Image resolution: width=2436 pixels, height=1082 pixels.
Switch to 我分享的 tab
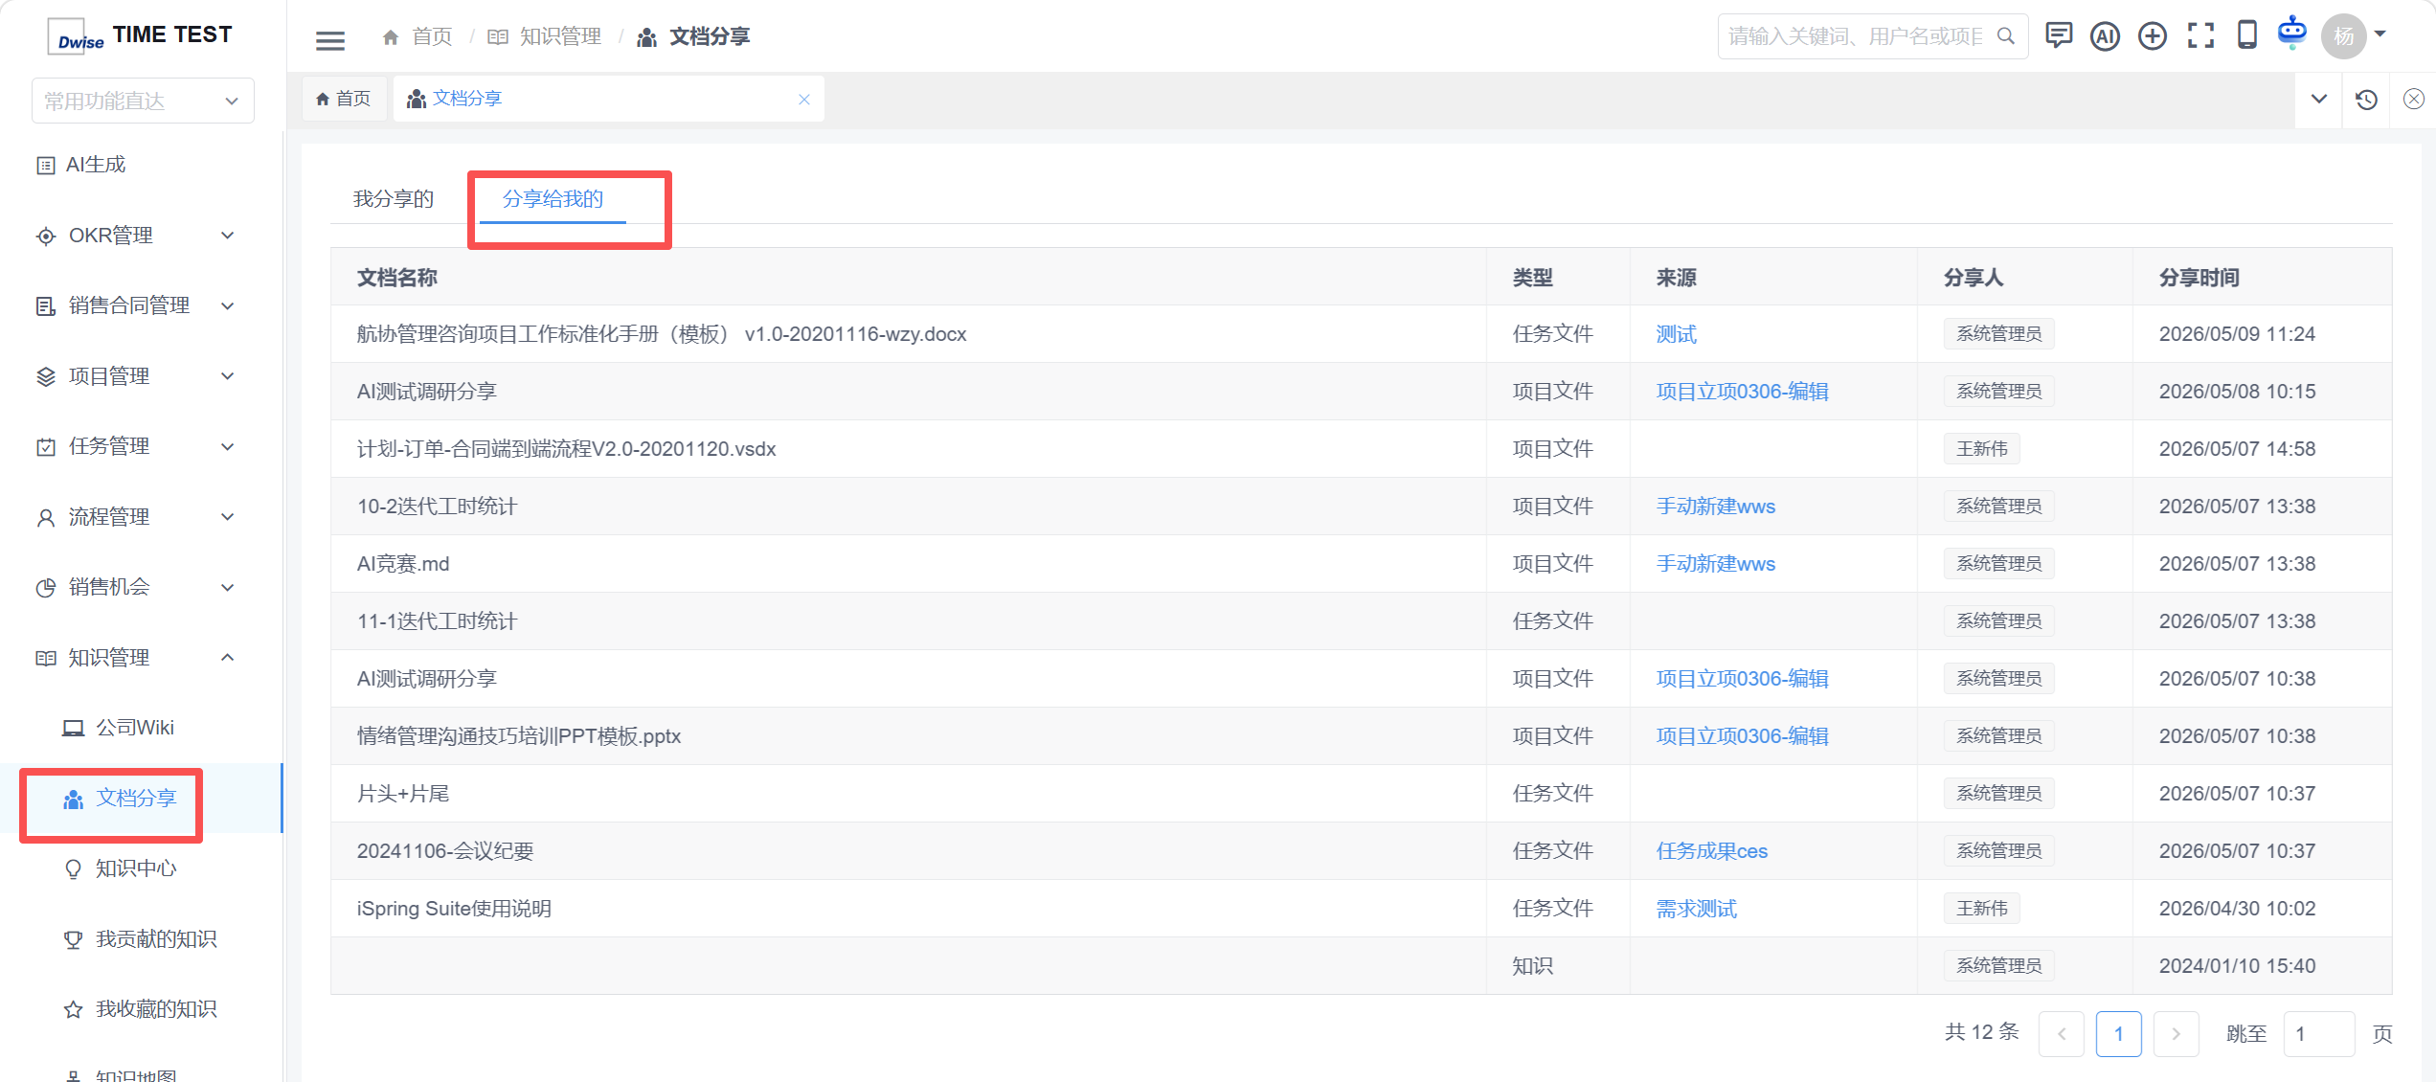tap(394, 199)
